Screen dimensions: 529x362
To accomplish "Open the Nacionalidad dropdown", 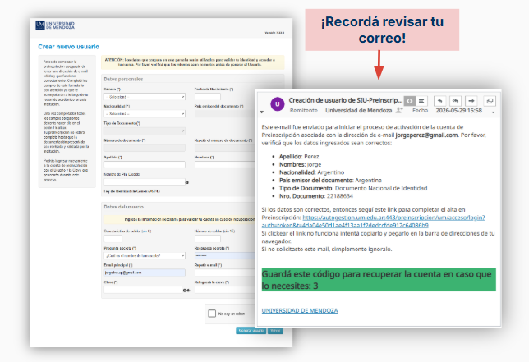I will pyautogui.click(x=145, y=113).
